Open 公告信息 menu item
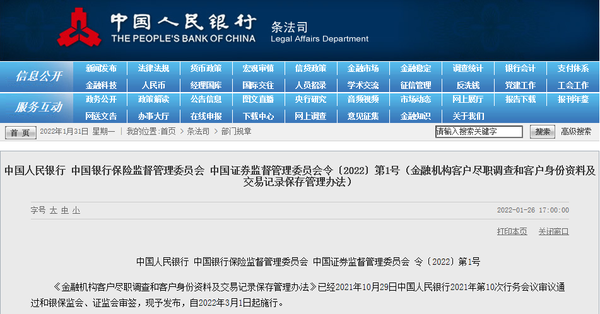Screen dimensions: 600x314 point(206,100)
